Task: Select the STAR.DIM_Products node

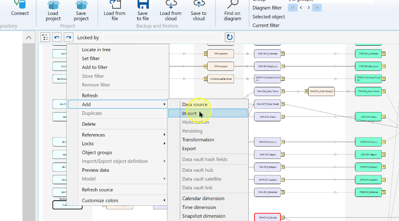Action: coord(368,142)
